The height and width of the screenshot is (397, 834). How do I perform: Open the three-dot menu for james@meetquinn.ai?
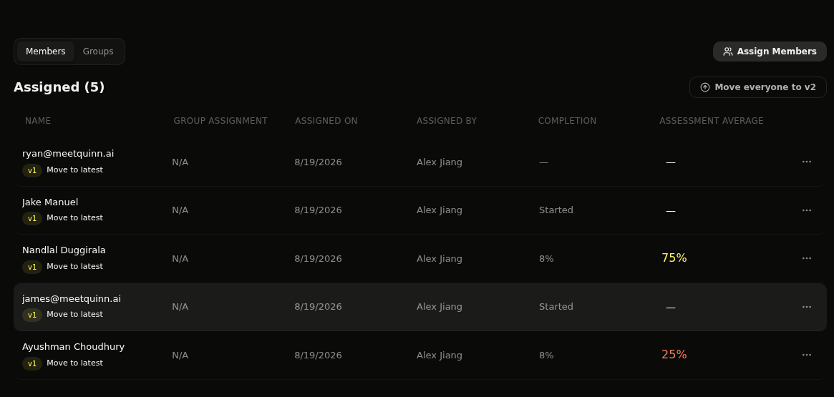[x=806, y=307]
